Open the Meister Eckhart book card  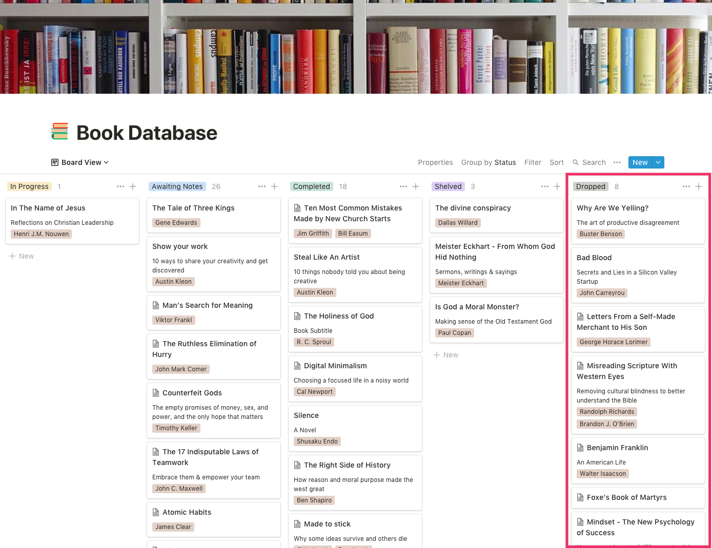point(497,265)
